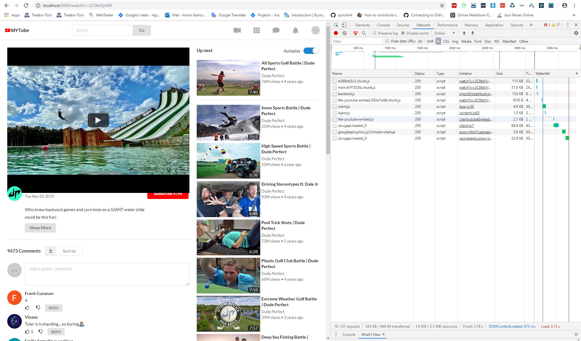Image resolution: width=581 pixels, height=341 pixels.
Task: Clear the network requests list
Action: 345,33
